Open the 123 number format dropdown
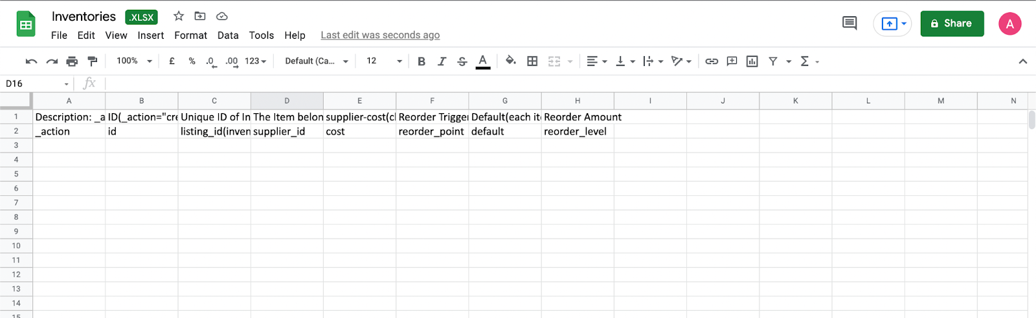 click(x=255, y=61)
